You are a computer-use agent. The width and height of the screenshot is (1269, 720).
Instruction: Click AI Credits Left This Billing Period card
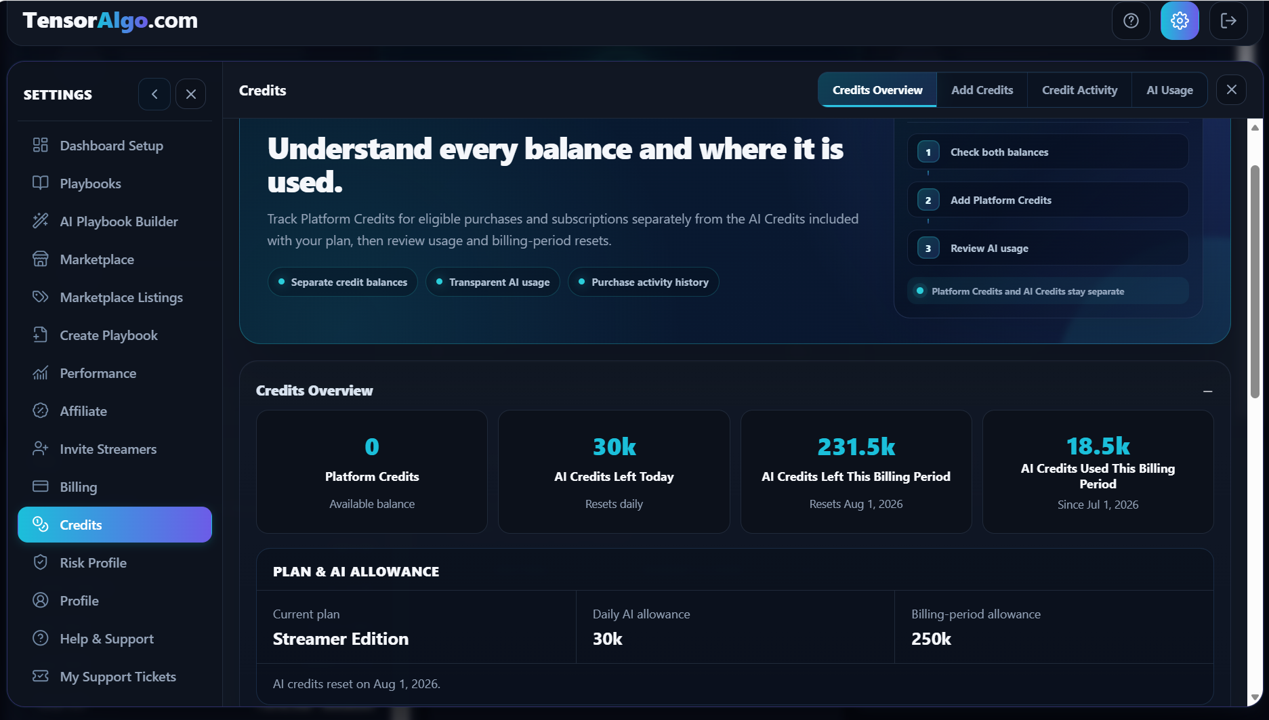point(856,472)
